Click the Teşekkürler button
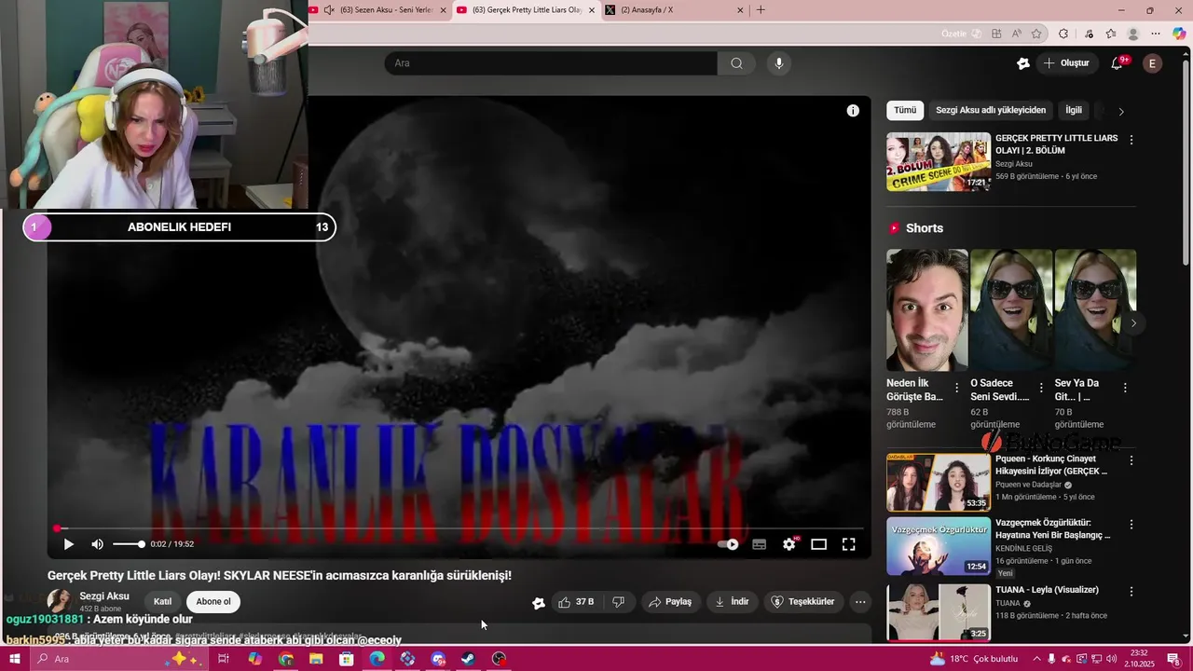 [x=802, y=602]
